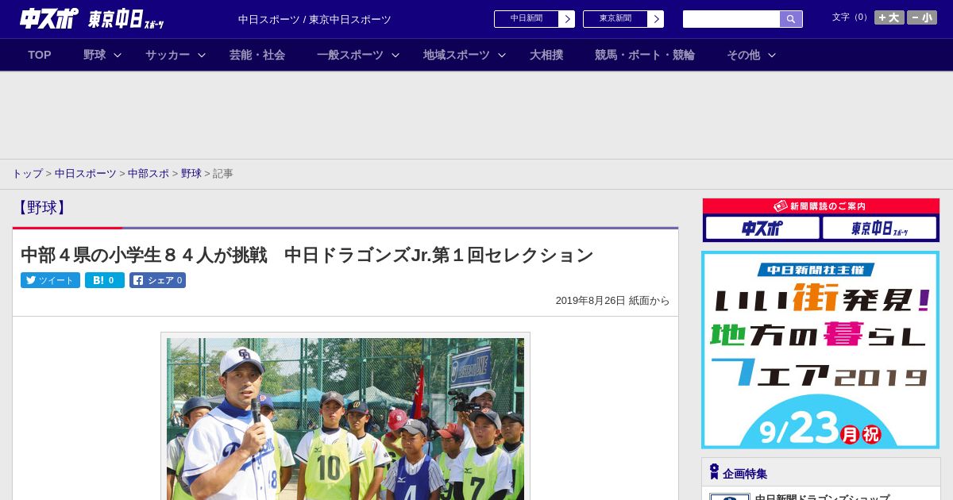Image resolution: width=953 pixels, height=500 pixels.
Task: Open 野球 navigation menu
Action: (x=95, y=55)
